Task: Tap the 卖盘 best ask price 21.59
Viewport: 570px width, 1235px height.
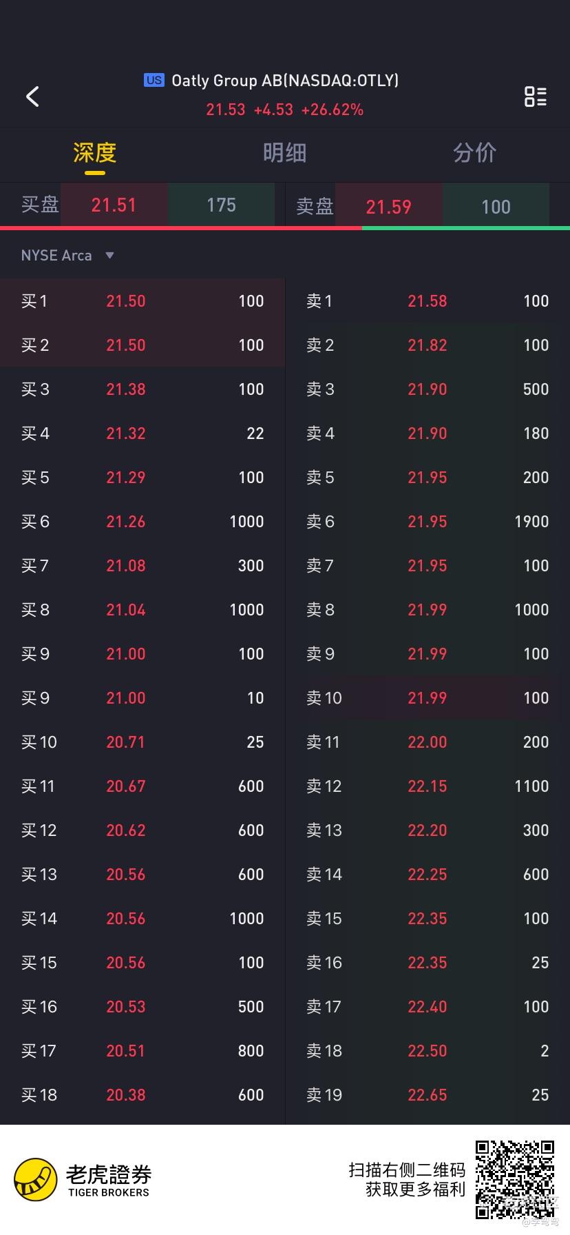Action: coord(388,207)
